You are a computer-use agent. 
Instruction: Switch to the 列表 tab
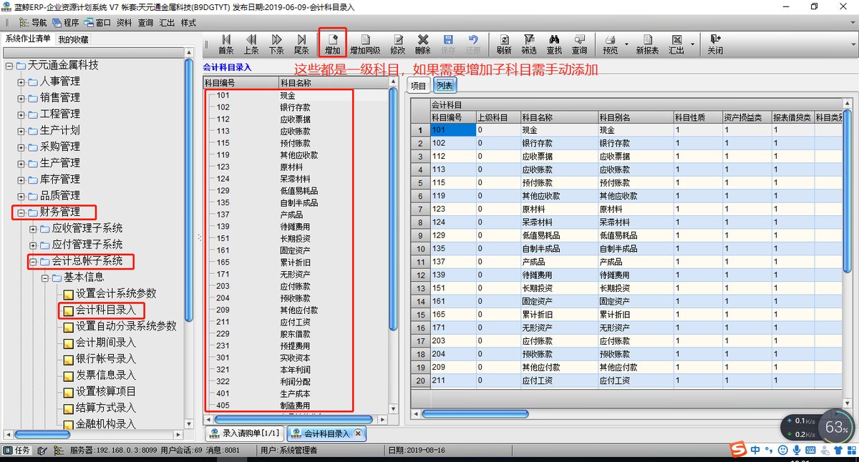[x=444, y=86]
